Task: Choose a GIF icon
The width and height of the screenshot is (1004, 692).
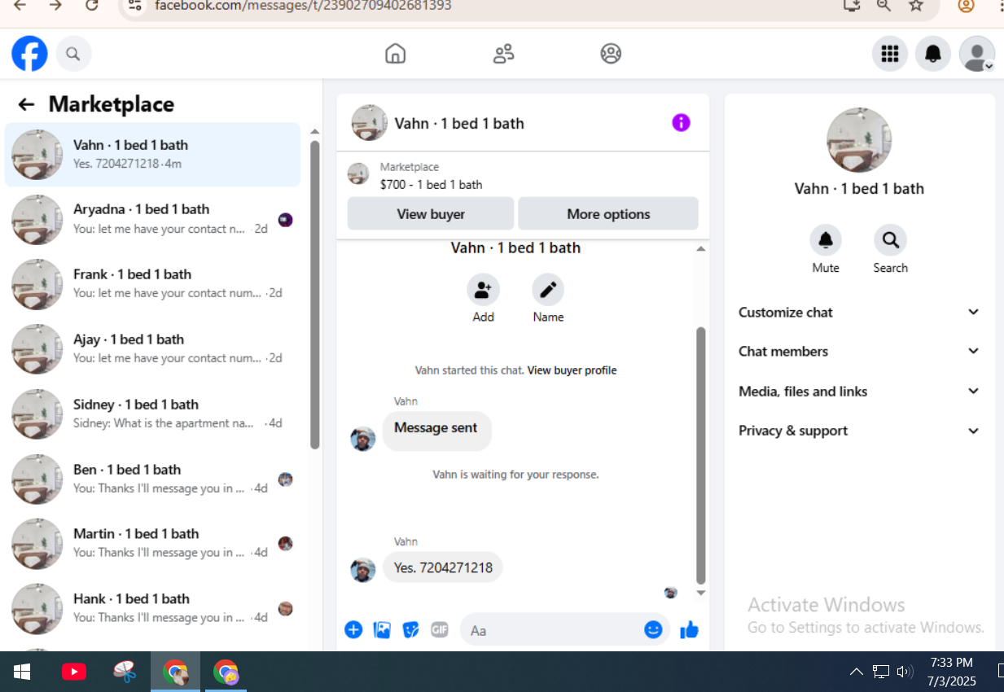Action: pos(440,629)
